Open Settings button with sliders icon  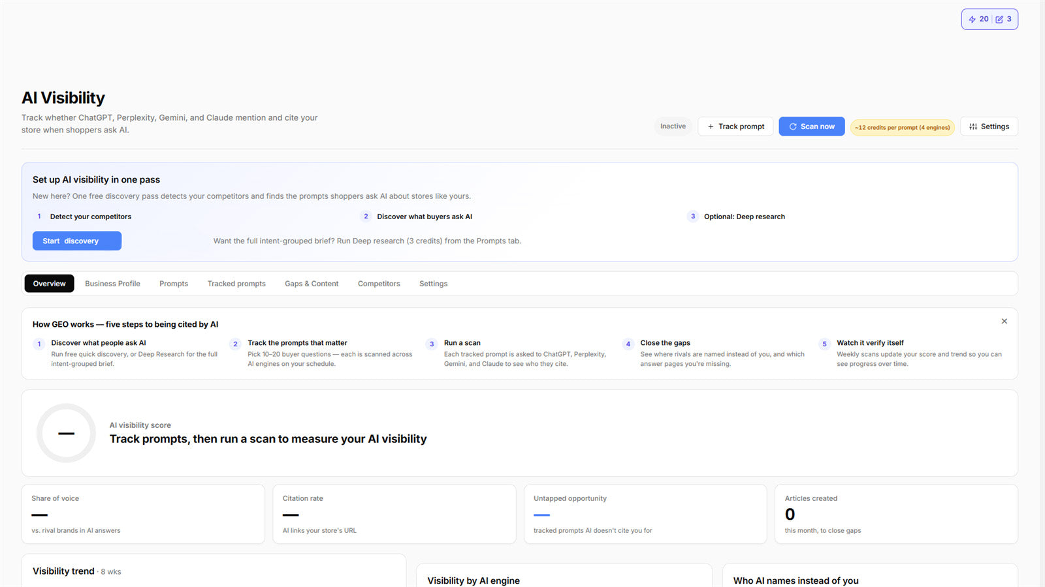click(989, 127)
